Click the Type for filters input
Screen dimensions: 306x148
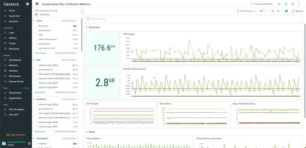click(x=194, y=19)
